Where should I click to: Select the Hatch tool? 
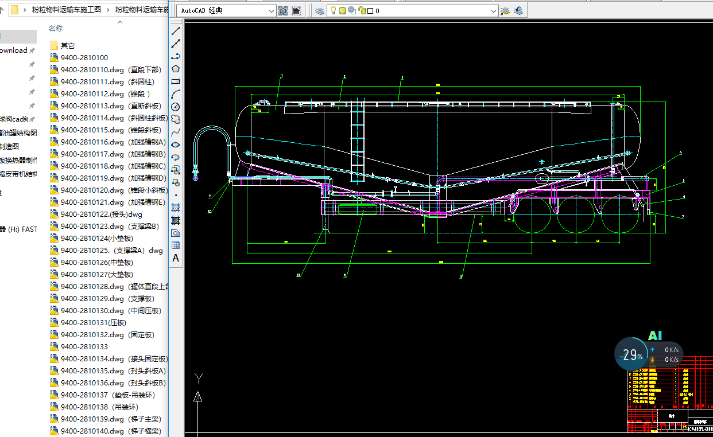pyautogui.click(x=176, y=208)
